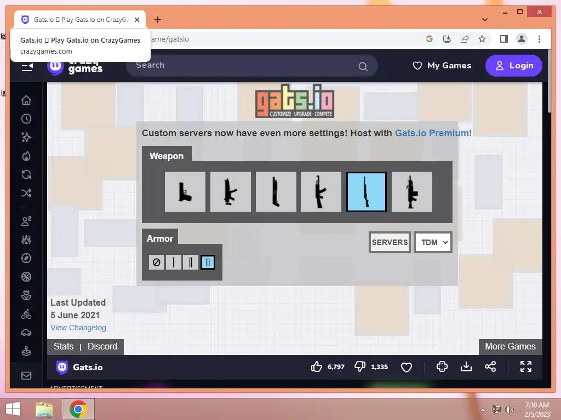The image size is (561, 420).
Task: Select the highlighted sniper rifle weapon
Action: click(x=367, y=192)
